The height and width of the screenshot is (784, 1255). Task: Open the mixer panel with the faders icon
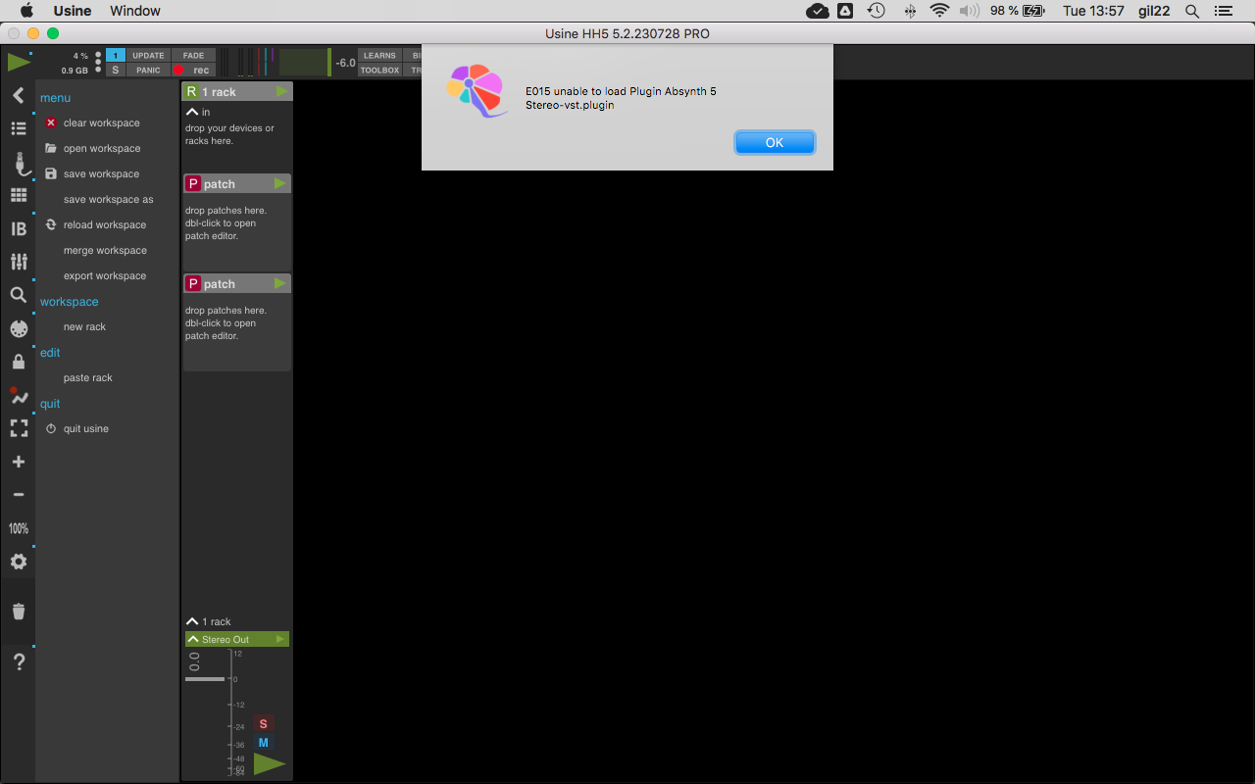18,262
